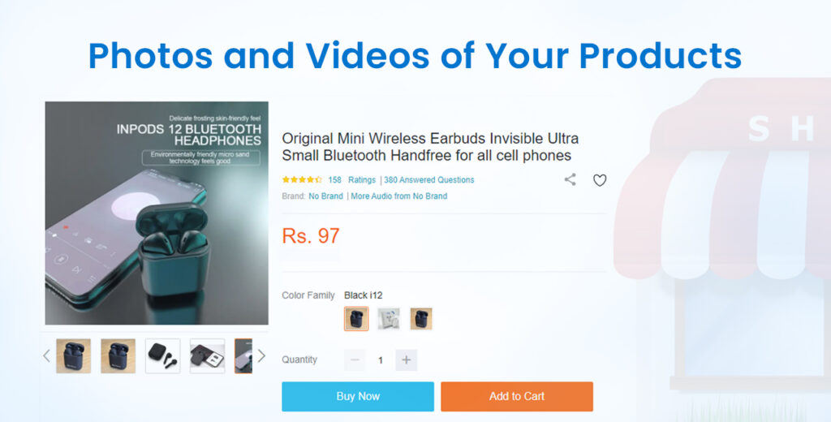Open the 158 Ratings link
831x422 pixels.
(x=352, y=179)
